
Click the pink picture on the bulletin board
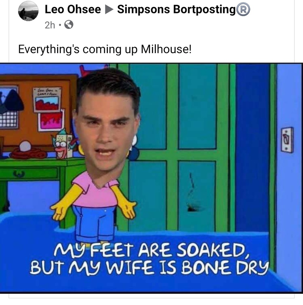pyautogui.click(x=51, y=120)
